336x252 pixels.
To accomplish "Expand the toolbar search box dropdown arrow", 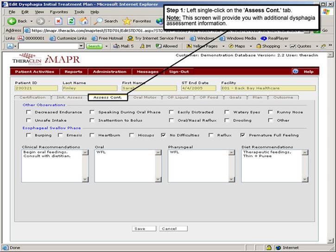I will (82, 46).
